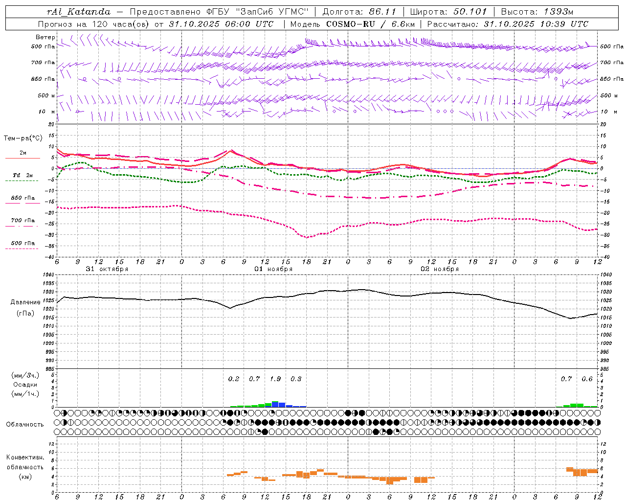Click the red line sample under "2м" legend
626x501 pixels.
22,158
